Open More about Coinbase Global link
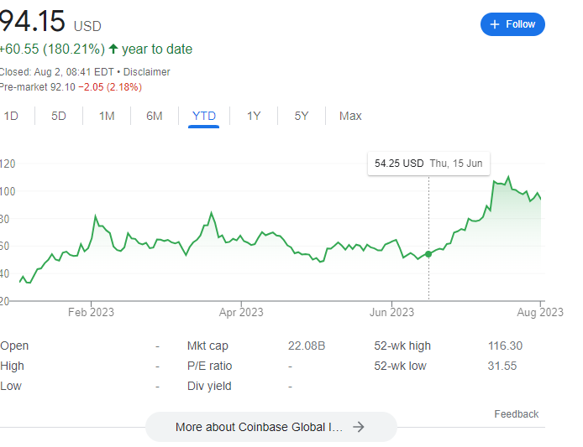The height and width of the screenshot is (447, 583). [271, 427]
